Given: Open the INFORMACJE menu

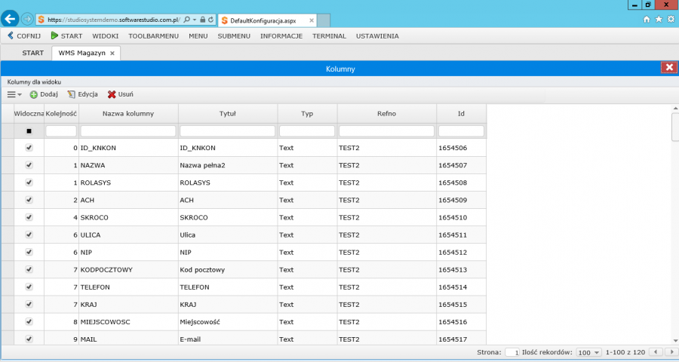Looking at the screenshot, I should 281,36.
